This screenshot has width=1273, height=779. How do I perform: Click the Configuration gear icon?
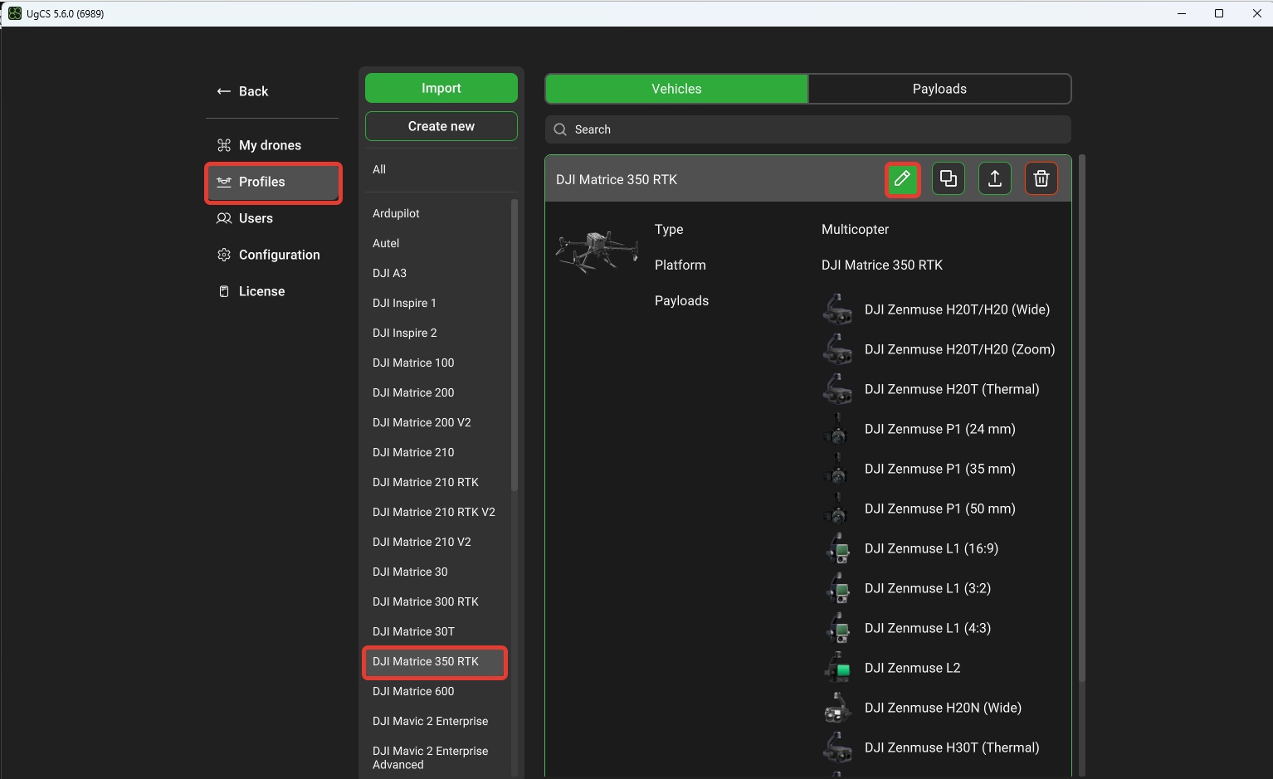point(224,255)
